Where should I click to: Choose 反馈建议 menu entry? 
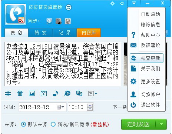click(x=146, y=45)
